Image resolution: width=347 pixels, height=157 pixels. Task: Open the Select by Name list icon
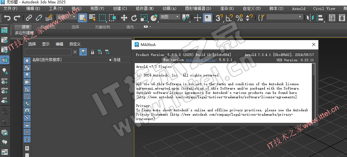[x=92, y=18]
